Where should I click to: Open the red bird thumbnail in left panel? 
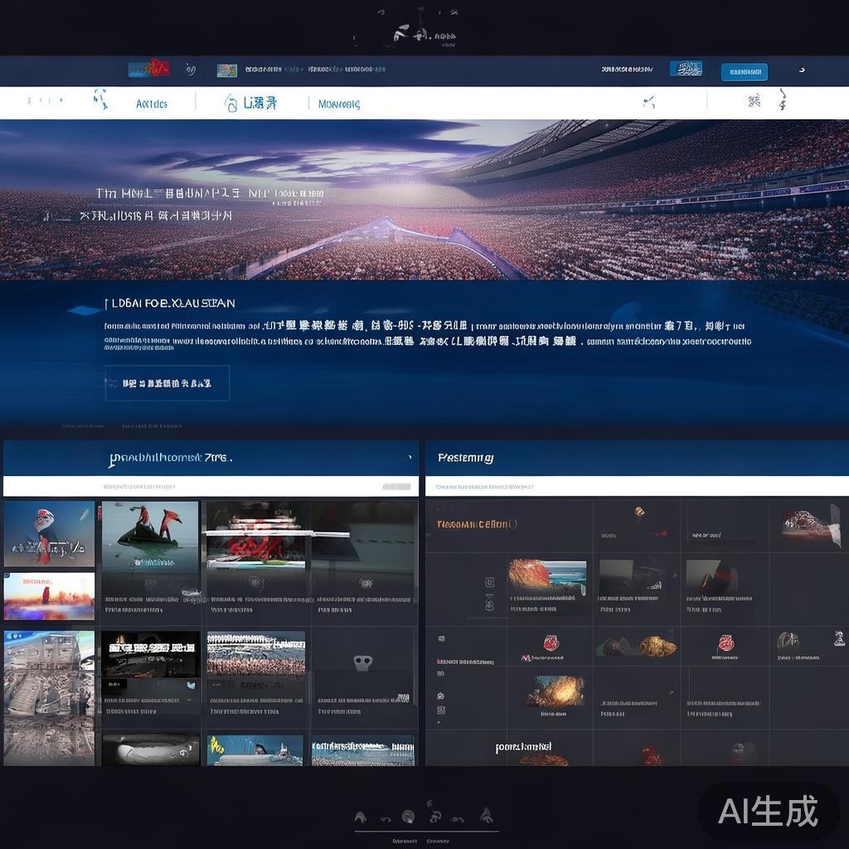coord(49,533)
